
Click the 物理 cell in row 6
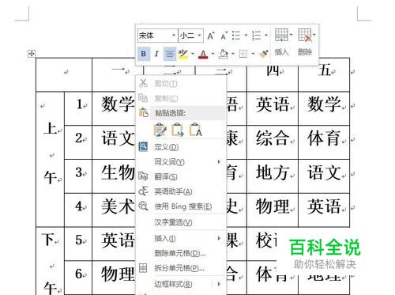tap(114, 278)
